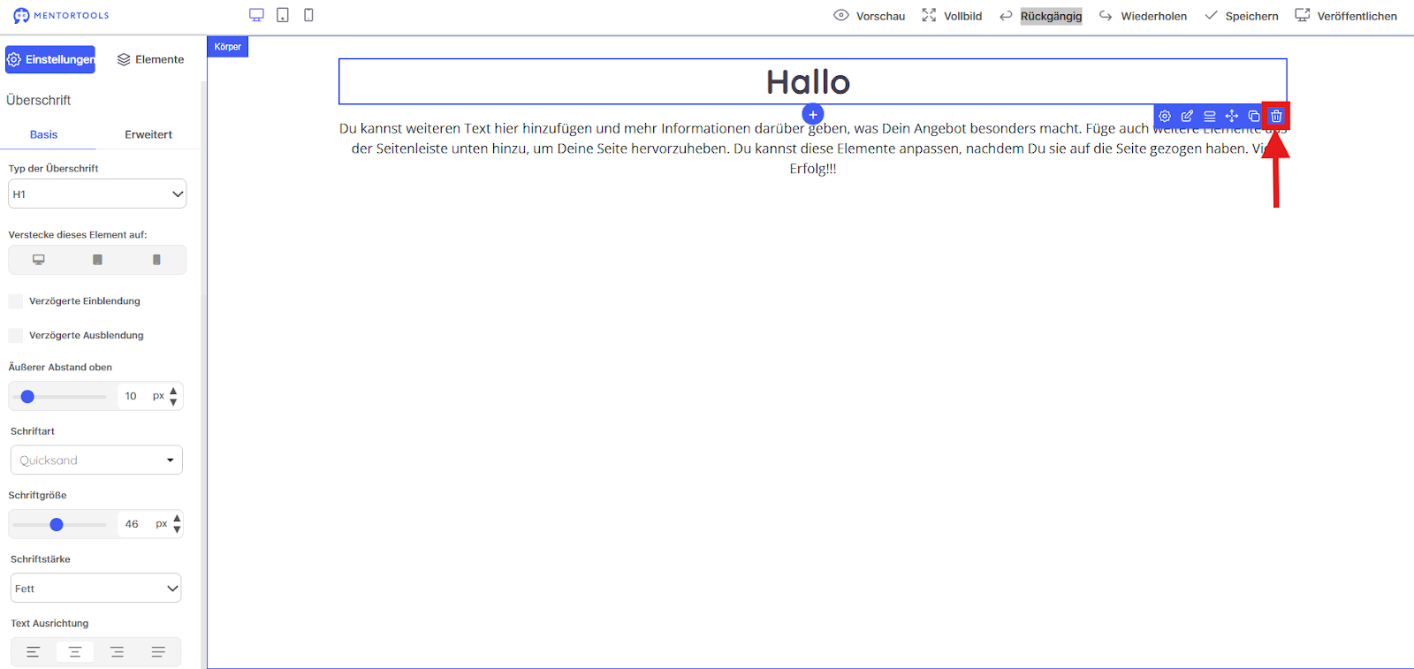Click the rows layout icon in heading toolbar

tap(1210, 116)
